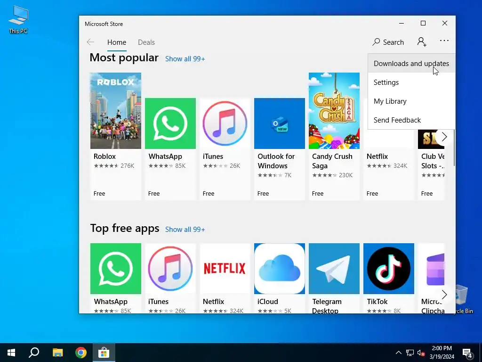Advance Top free apps carousel right chevron
Image resolution: width=482 pixels, height=362 pixels.
(444, 295)
